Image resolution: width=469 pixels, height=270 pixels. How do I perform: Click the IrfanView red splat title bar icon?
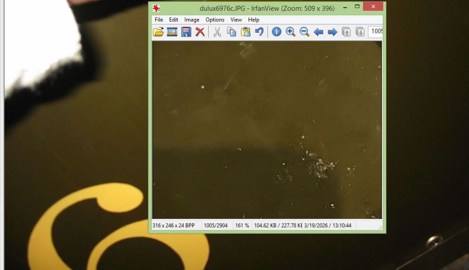(x=156, y=8)
